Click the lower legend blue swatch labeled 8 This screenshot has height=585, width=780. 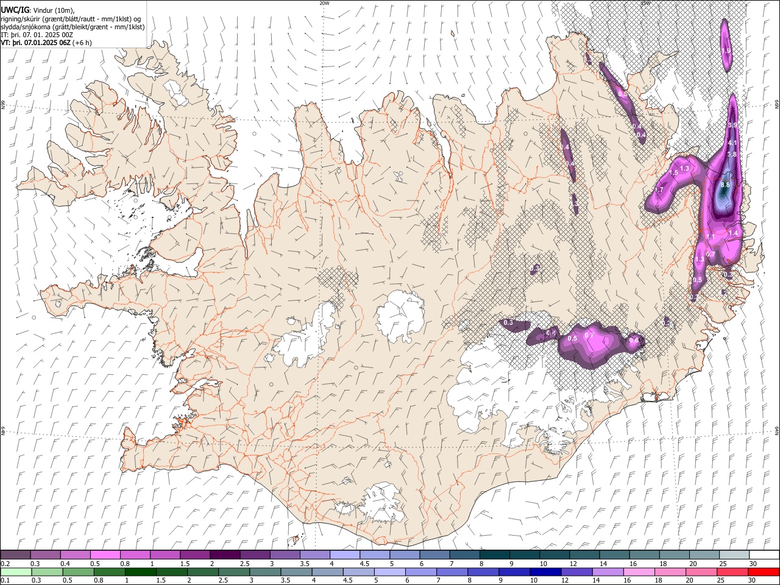(x=483, y=572)
